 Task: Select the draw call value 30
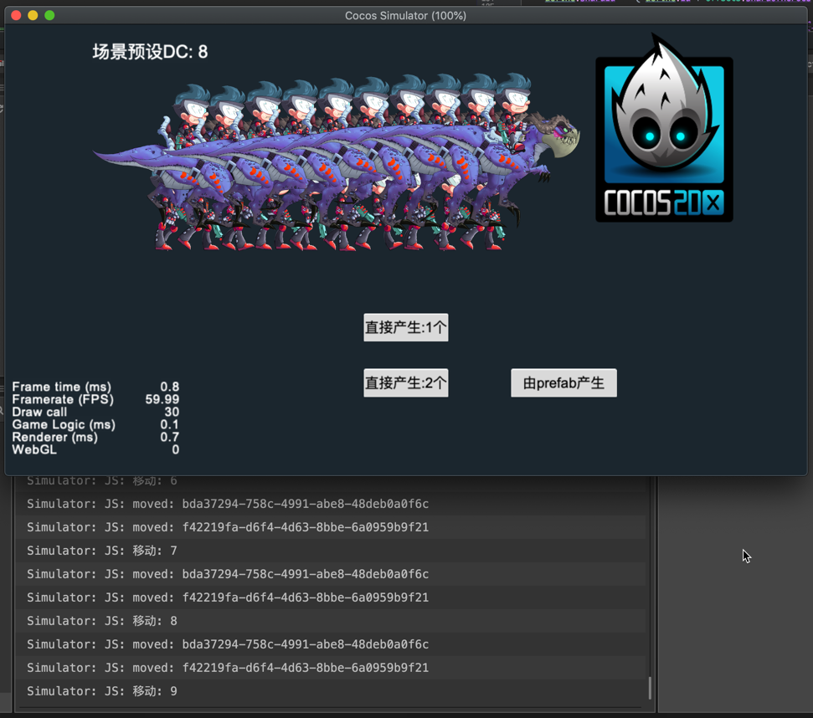coord(172,412)
